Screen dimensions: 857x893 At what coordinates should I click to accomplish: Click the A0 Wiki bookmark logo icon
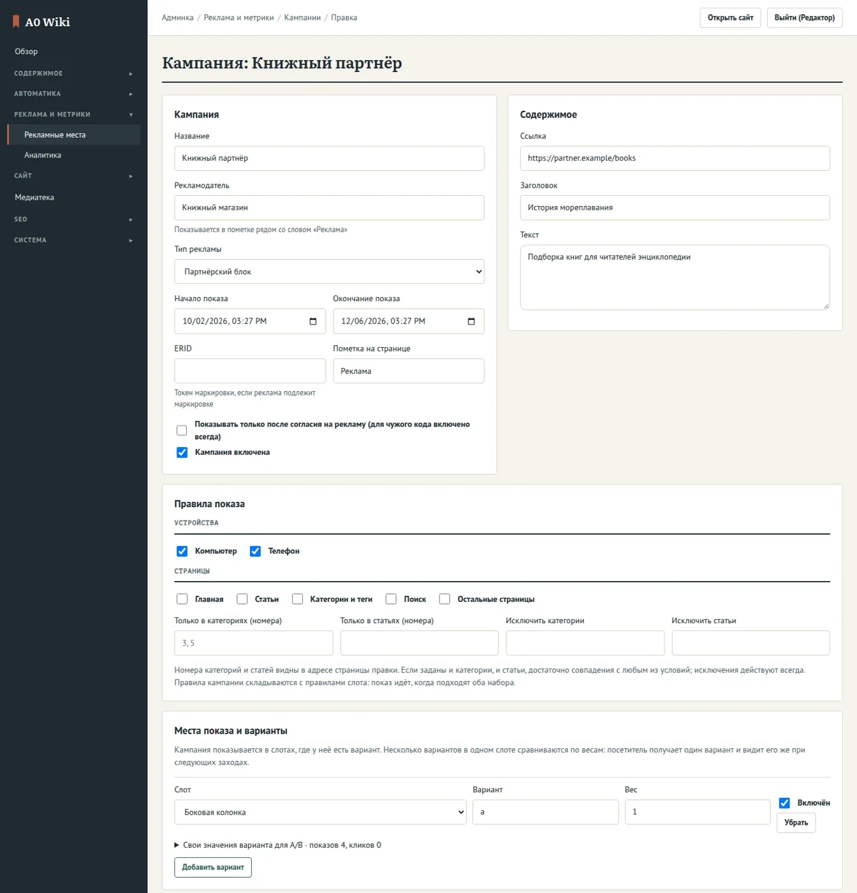(x=16, y=22)
